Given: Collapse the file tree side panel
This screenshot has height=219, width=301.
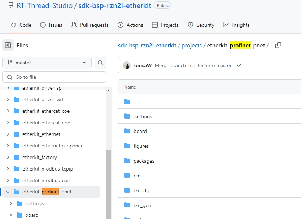Looking at the screenshot, I should pyautogui.click(x=8, y=46).
